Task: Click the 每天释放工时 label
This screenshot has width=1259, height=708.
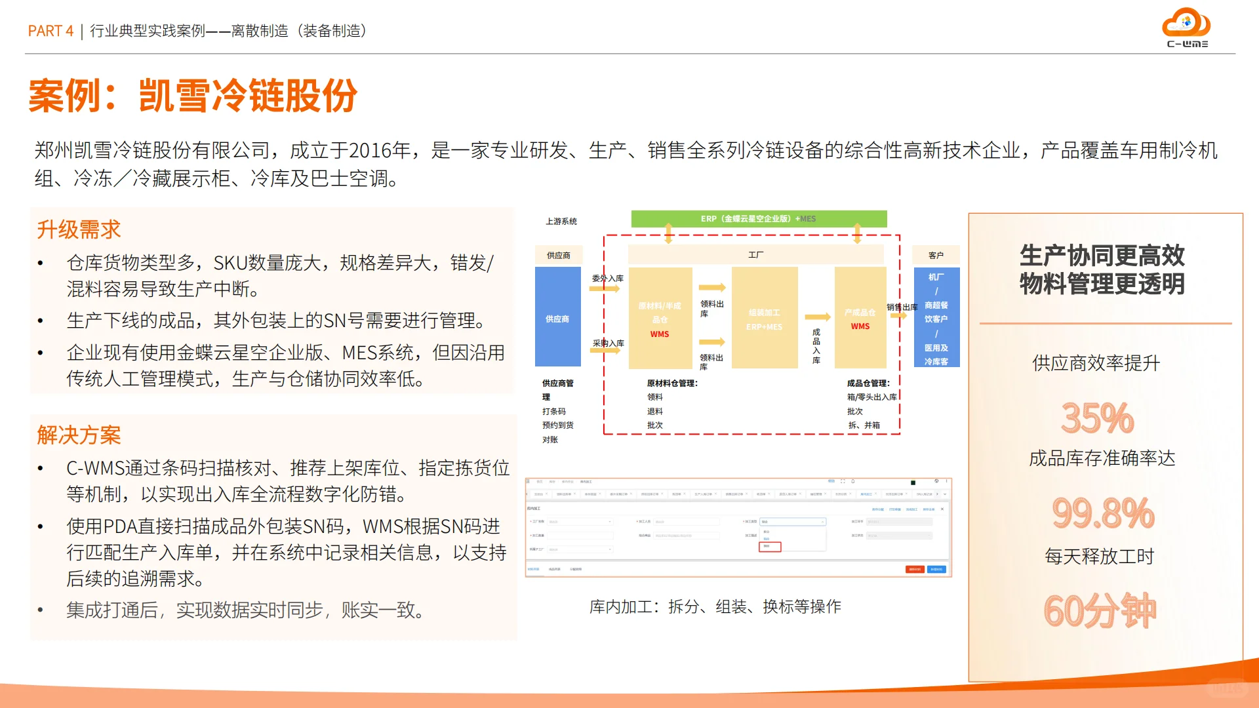Action: pyautogui.click(x=1099, y=557)
